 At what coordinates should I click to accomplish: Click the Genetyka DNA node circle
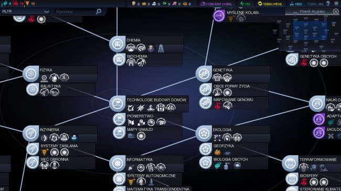coord(204,74)
